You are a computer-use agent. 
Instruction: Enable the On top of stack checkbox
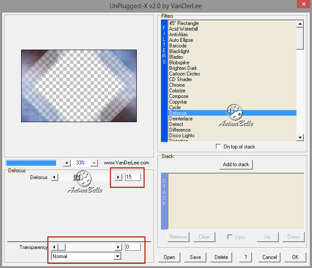[219, 147]
